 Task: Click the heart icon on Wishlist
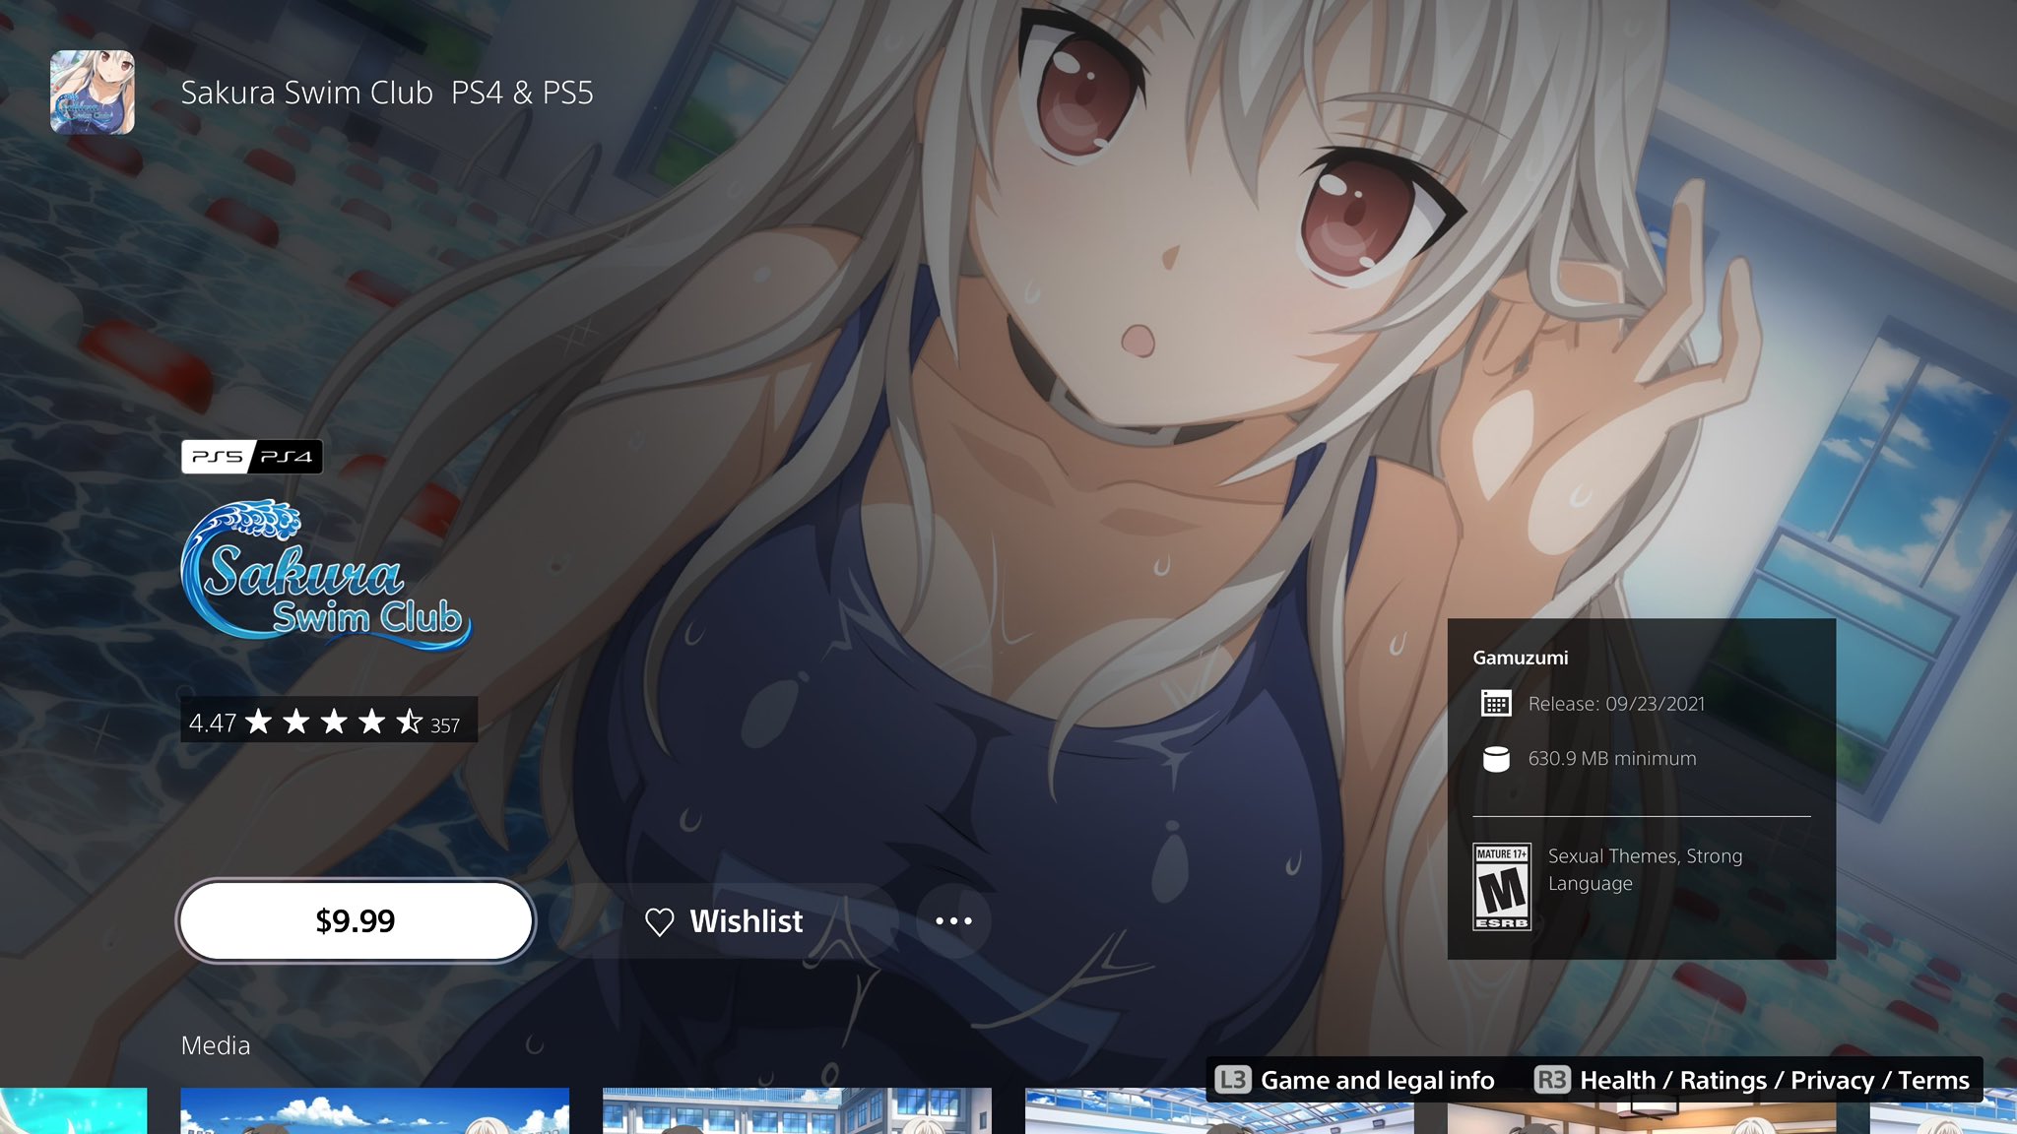659,921
